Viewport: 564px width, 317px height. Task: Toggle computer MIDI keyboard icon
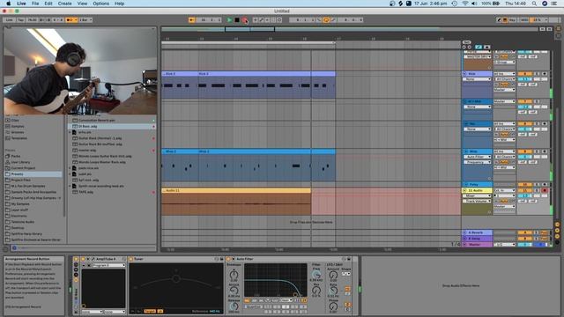tap(505, 20)
